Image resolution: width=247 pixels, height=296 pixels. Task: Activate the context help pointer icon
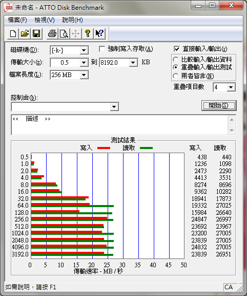tap(99, 34)
